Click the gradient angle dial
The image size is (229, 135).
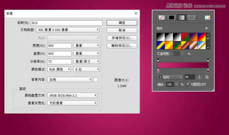[x=199, y=77]
